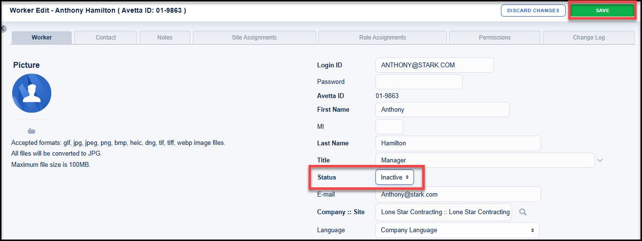Click the folder icon to upload picture
This screenshot has height=241, width=642.
32,131
